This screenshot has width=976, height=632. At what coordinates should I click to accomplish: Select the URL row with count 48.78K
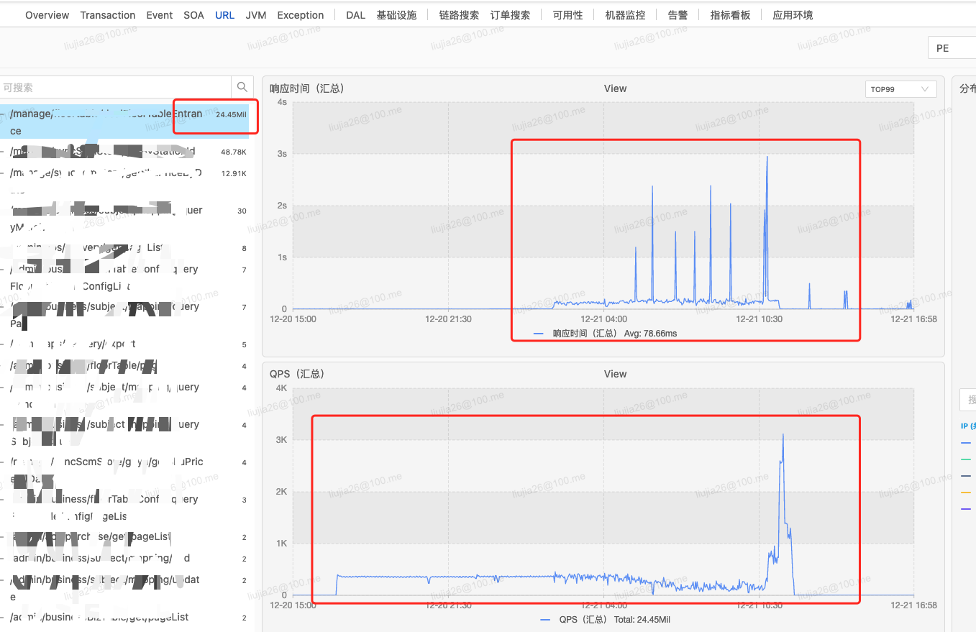point(125,152)
